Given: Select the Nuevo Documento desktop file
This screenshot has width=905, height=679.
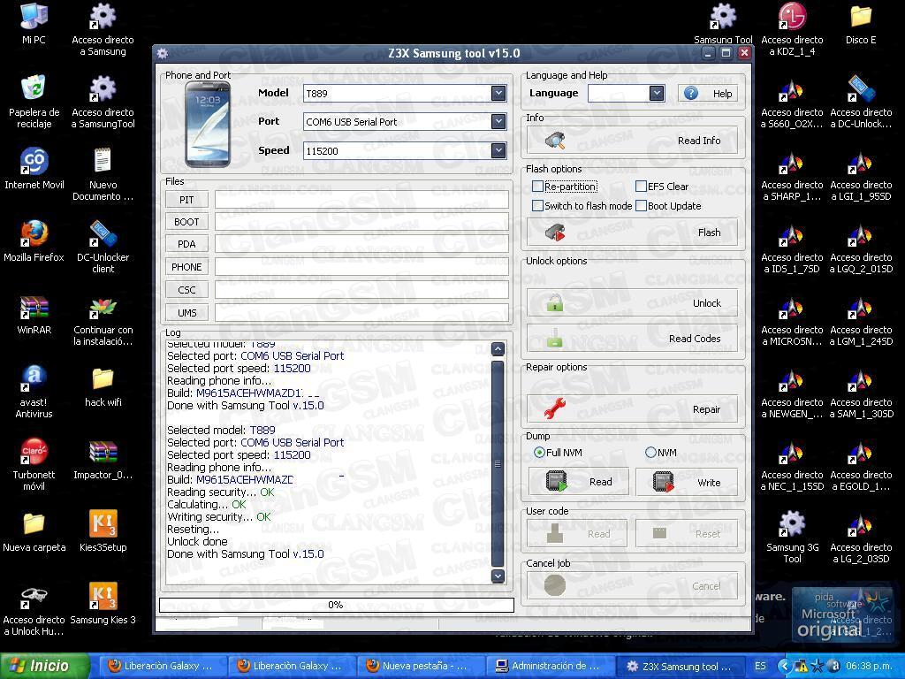Looking at the screenshot, I should (x=103, y=174).
